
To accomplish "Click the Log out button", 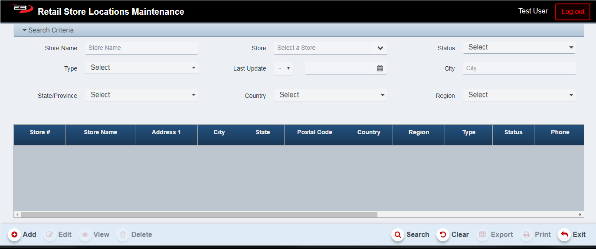I will 573,12.
